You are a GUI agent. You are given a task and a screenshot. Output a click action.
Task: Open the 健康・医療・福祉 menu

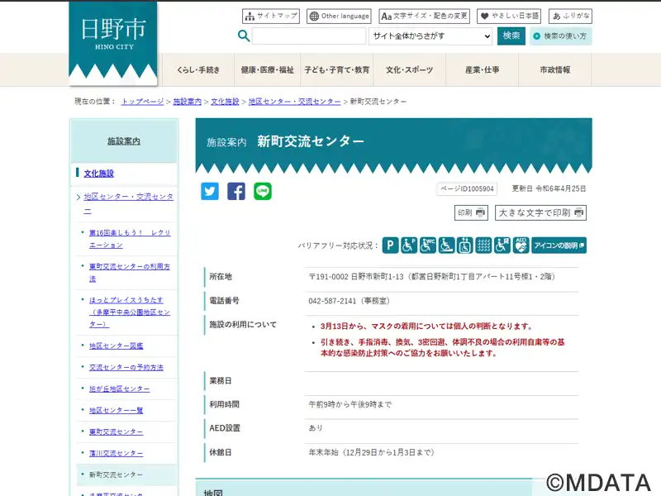[x=267, y=70]
